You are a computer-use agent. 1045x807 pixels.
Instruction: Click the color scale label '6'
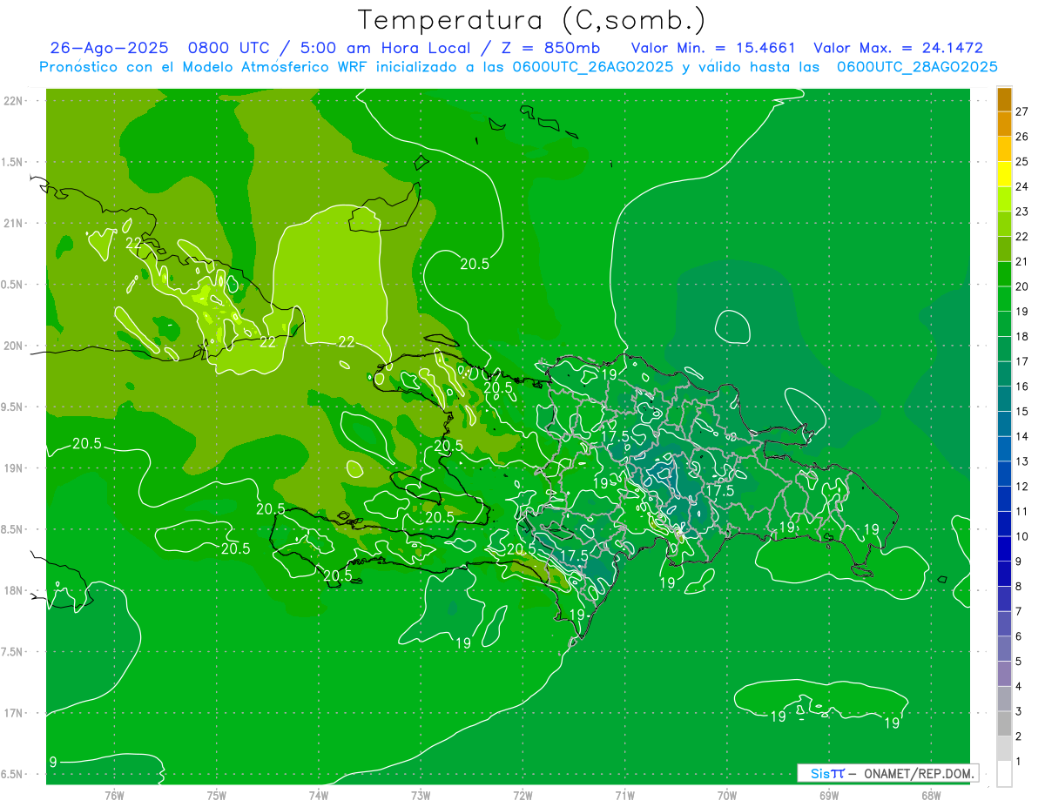point(1018,636)
